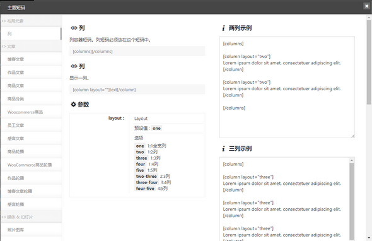Click the description '列容器短码。列短码必须放在这个短码中。'

tap(110, 40)
